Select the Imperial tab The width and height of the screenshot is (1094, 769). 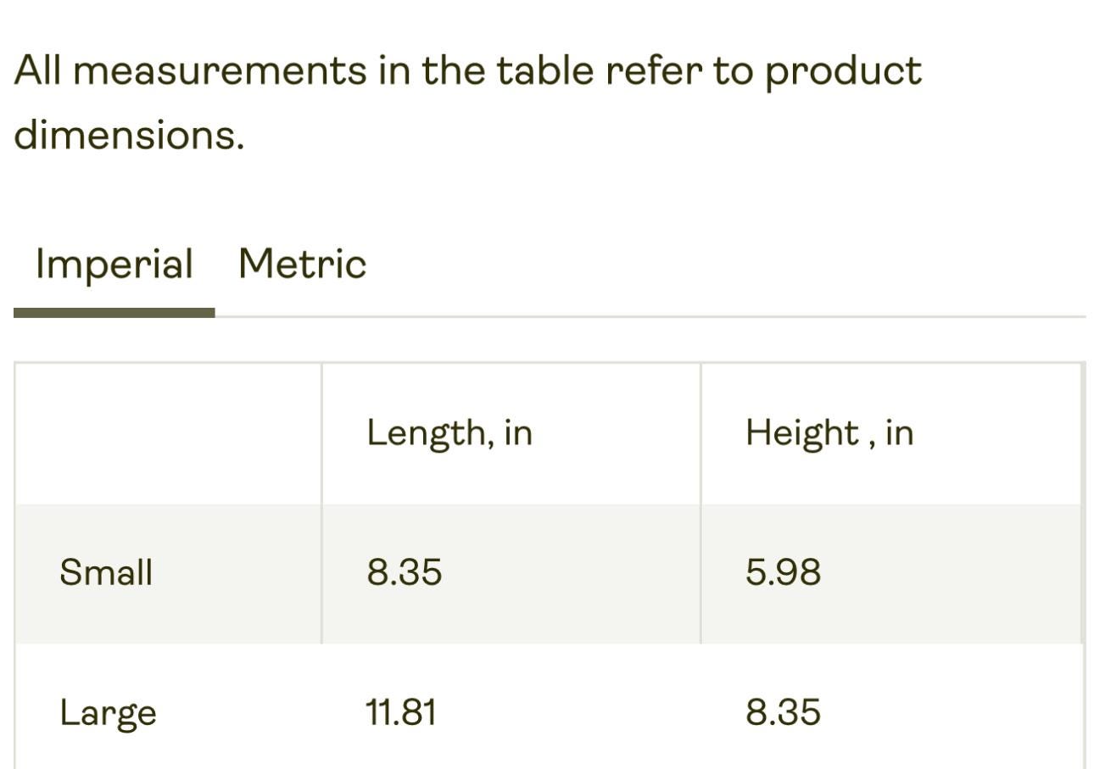[x=114, y=264]
